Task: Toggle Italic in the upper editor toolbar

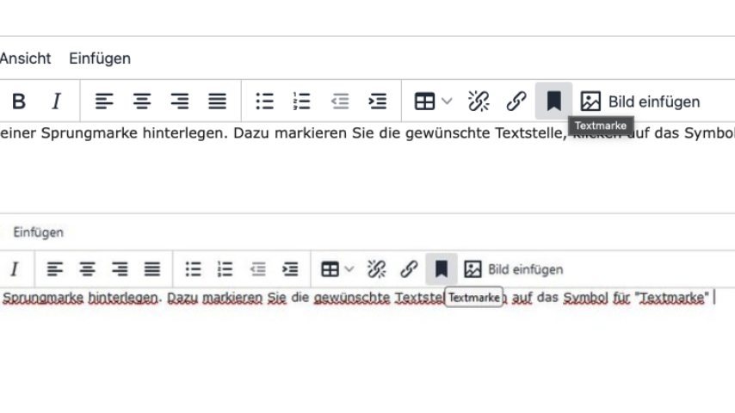Action: click(x=56, y=102)
